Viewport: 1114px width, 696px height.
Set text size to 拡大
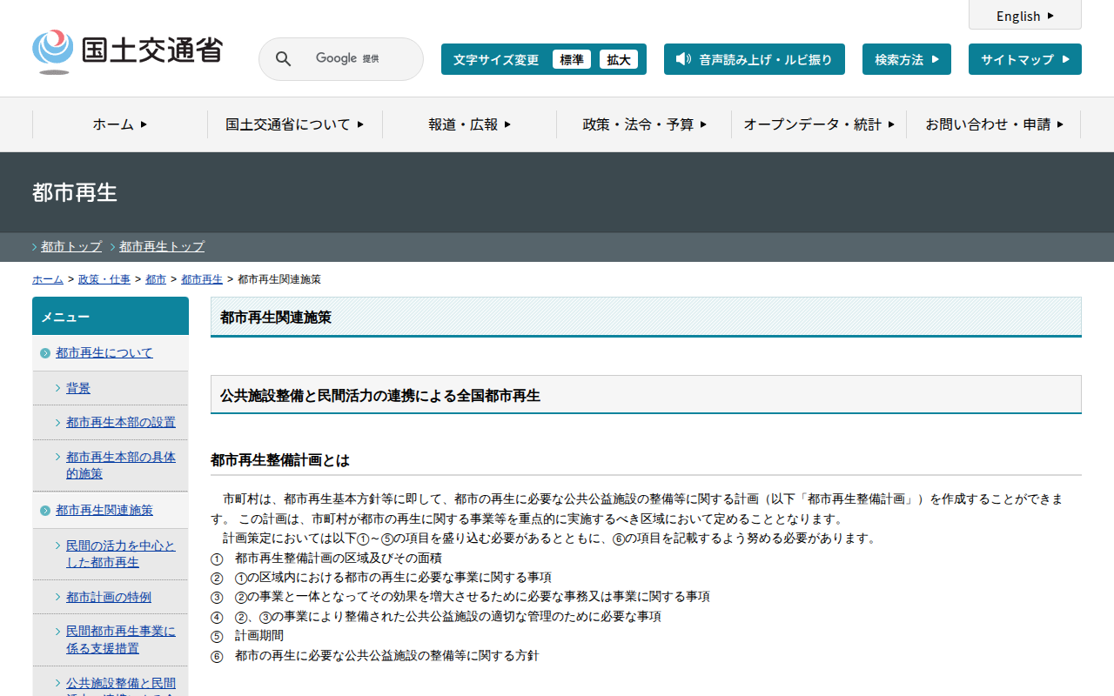[619, 59]
